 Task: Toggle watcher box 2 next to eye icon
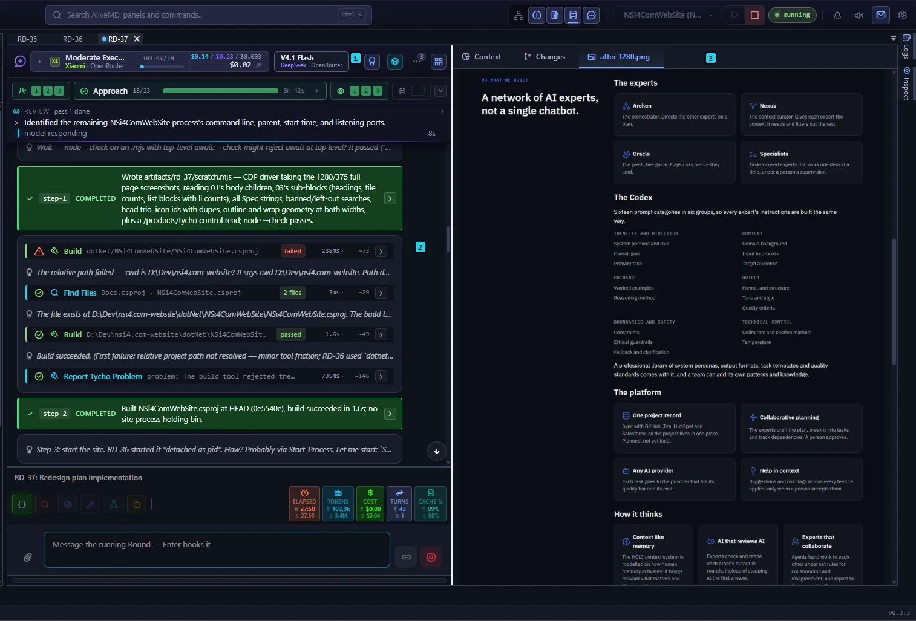pyautogui.click(x=366, y=91)
